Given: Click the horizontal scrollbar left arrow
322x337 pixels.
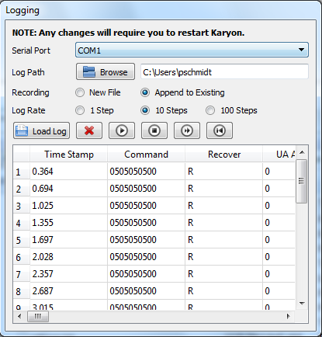Looking at the screenshot, I should (x=19, y=316).
